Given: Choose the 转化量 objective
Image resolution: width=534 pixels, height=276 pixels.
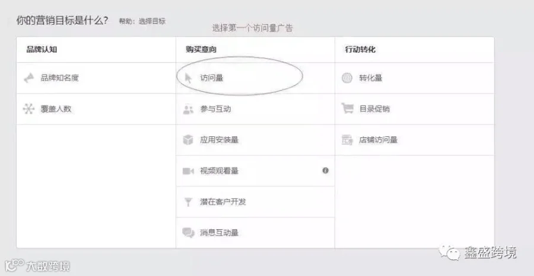Looking at the screenshot, I should (x=370, y=78).
